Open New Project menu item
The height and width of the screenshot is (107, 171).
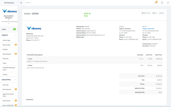[6, 45]
